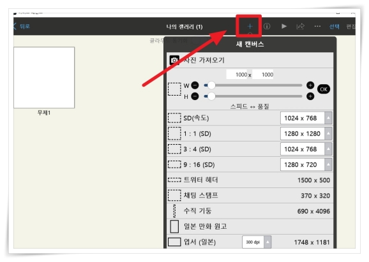The height and width of the screenshot is (262, 369).
Task: Open 3 : 4 (SD) size dropdown
Action: point(306,149)
